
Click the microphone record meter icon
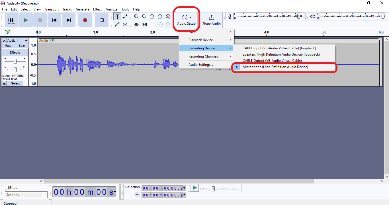pos(230,17)
